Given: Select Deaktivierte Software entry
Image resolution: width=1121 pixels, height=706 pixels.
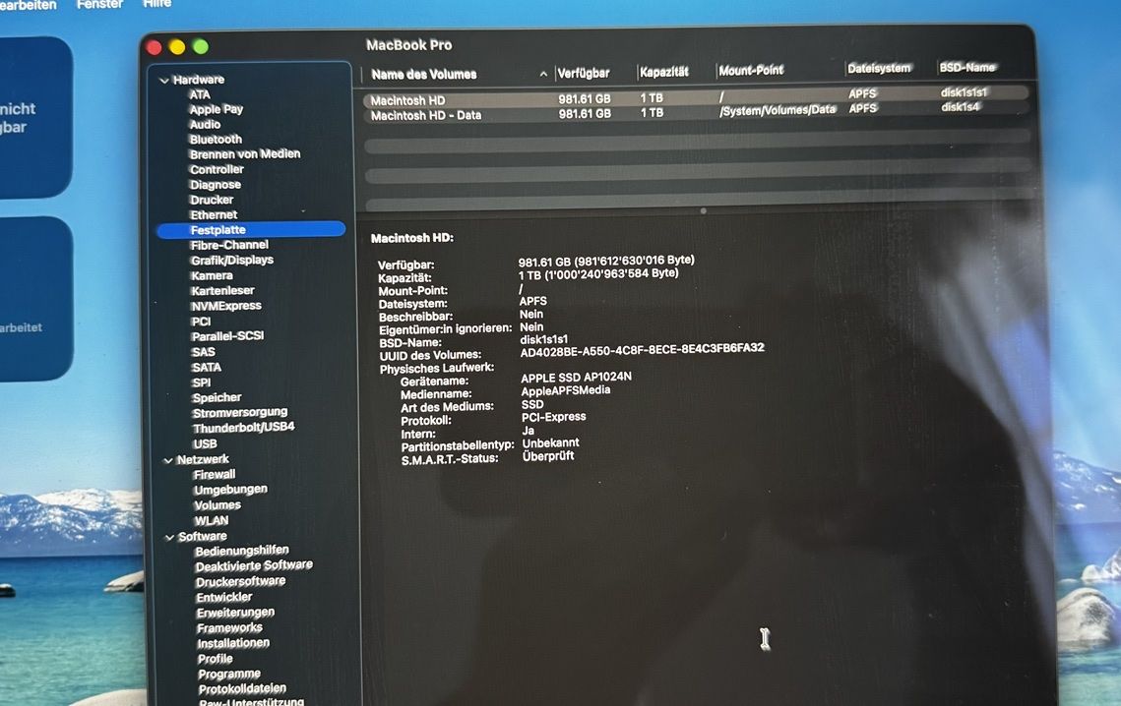Looking at the screenshot, I should click(x=254, y=565).
